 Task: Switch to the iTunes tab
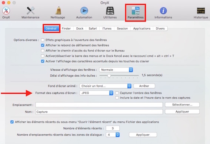pos(107,29)
